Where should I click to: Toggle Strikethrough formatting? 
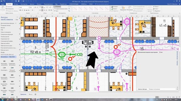pyautogui.click(x=26, y=10)
